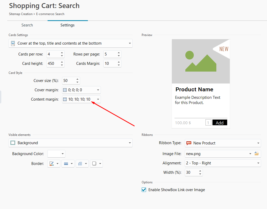Click the Cover size input field
Screen dimensions: 267x209
pyautogui.click(x=68, y=81)
